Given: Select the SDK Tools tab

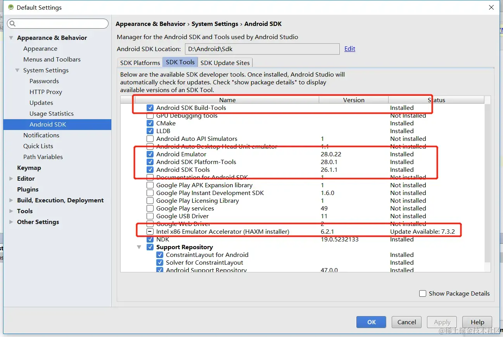Looking at the screenshot, I should click(180, 62).
